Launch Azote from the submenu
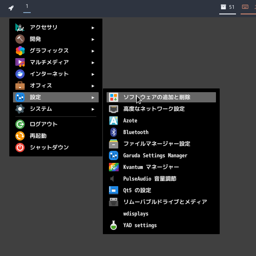 pos(161,121)
